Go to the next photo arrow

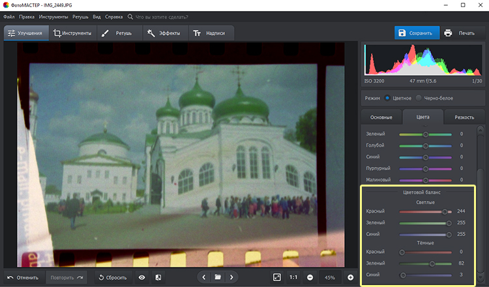(231, 277)
